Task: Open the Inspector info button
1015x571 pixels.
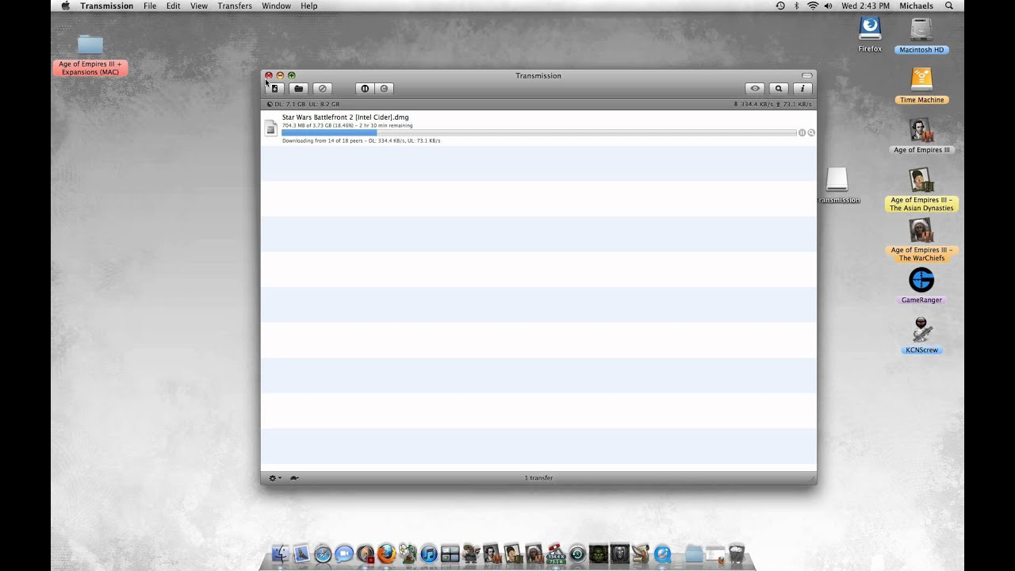Action: [802, 89]
